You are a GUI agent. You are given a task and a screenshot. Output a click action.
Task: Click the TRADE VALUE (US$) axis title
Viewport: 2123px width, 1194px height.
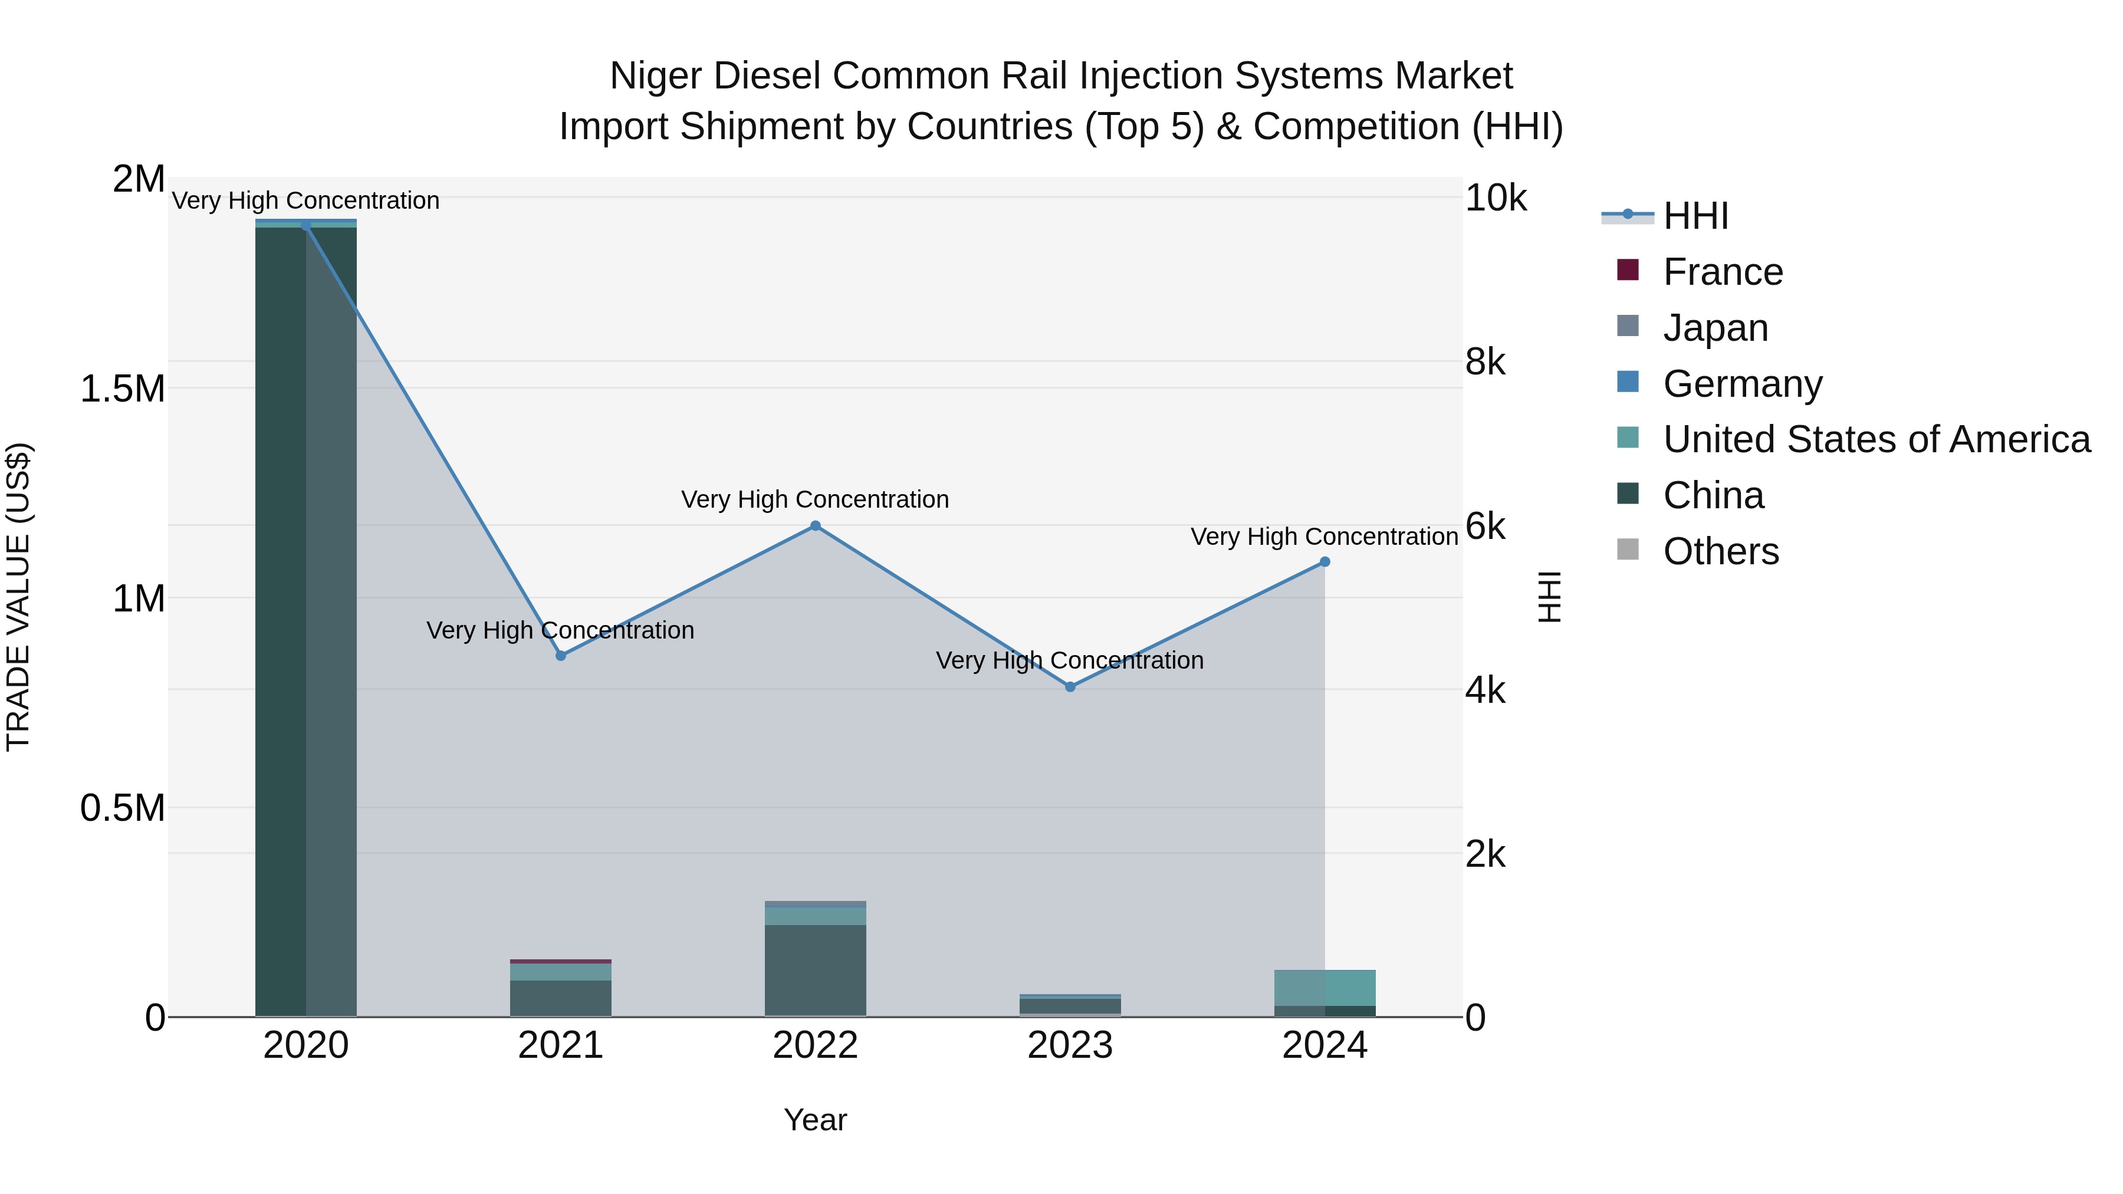[19, 597]
